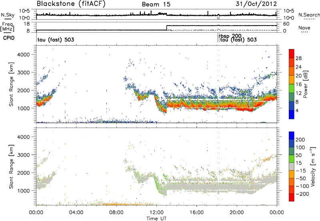Viewport: 320px width, 221px height.
Task: Click the '1000' tick on the velocity panel axis
Action: tap(24, 190)
